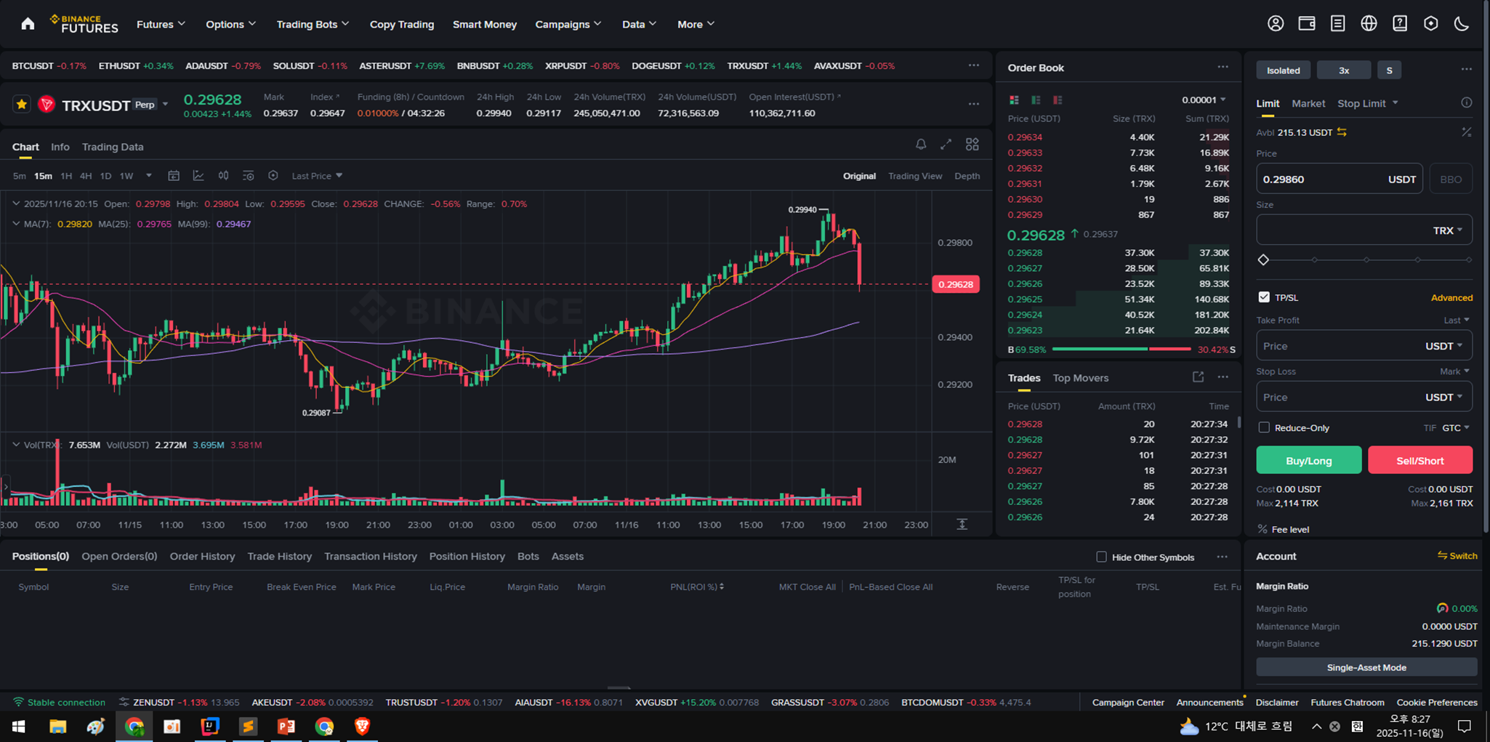Switch chart to Trading View mode
Viewport: 1490px width, 742px height.
pyautogui.click(x=915, y=176)
